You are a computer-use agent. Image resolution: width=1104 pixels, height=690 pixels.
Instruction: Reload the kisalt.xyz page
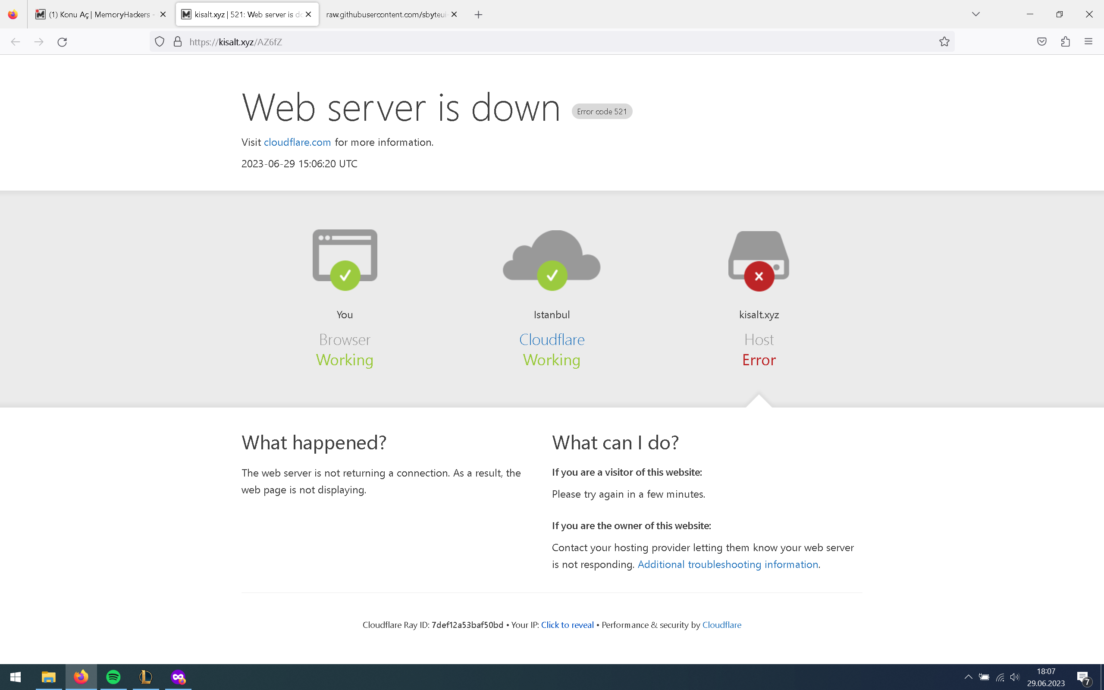tap(63, 42)
